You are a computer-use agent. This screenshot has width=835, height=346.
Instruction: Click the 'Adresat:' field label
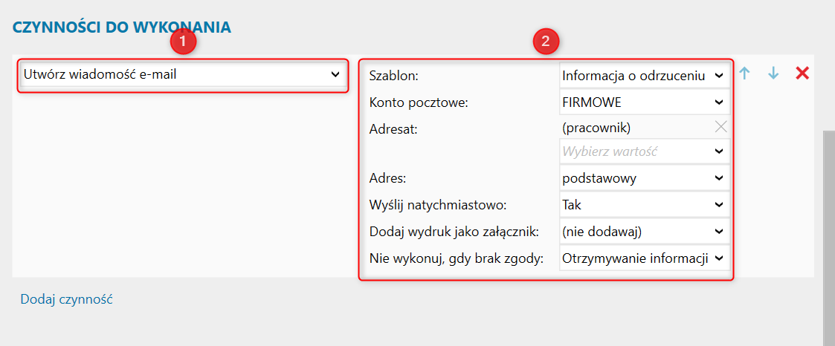(x=394, y=128)
